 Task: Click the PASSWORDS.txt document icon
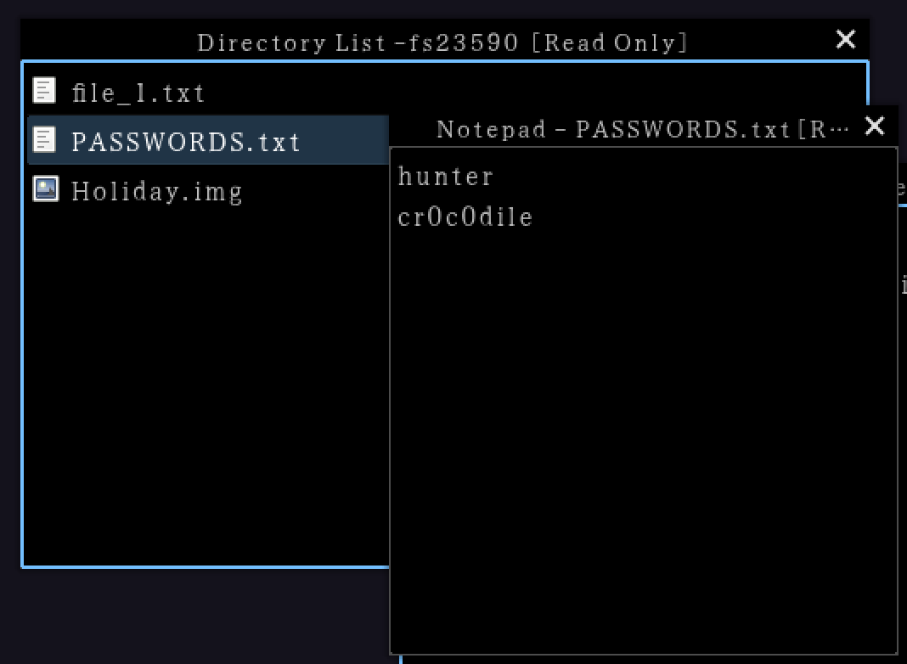pyautogui.click(x=44, y=139)
